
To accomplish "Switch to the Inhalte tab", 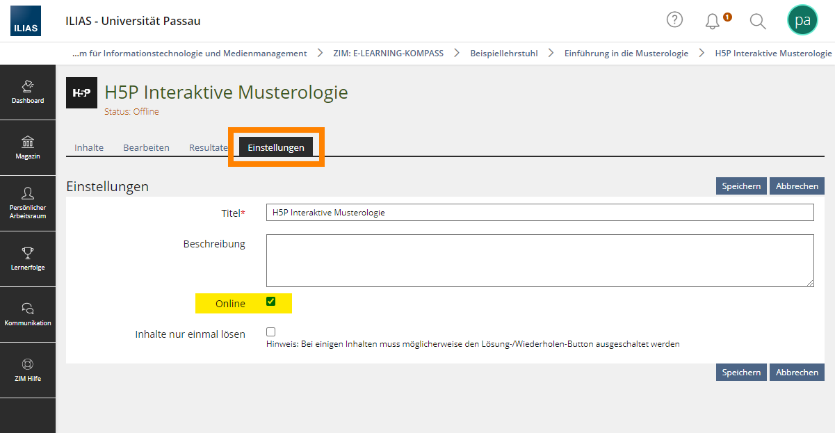I will [x=89, y=147].
